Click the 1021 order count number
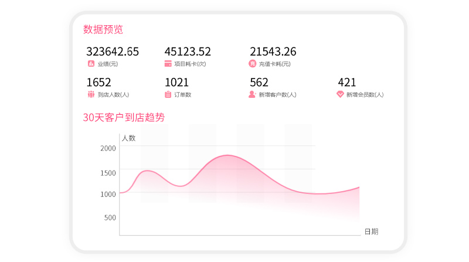Viewport: 469px width, 262px height. click(176, 83)
